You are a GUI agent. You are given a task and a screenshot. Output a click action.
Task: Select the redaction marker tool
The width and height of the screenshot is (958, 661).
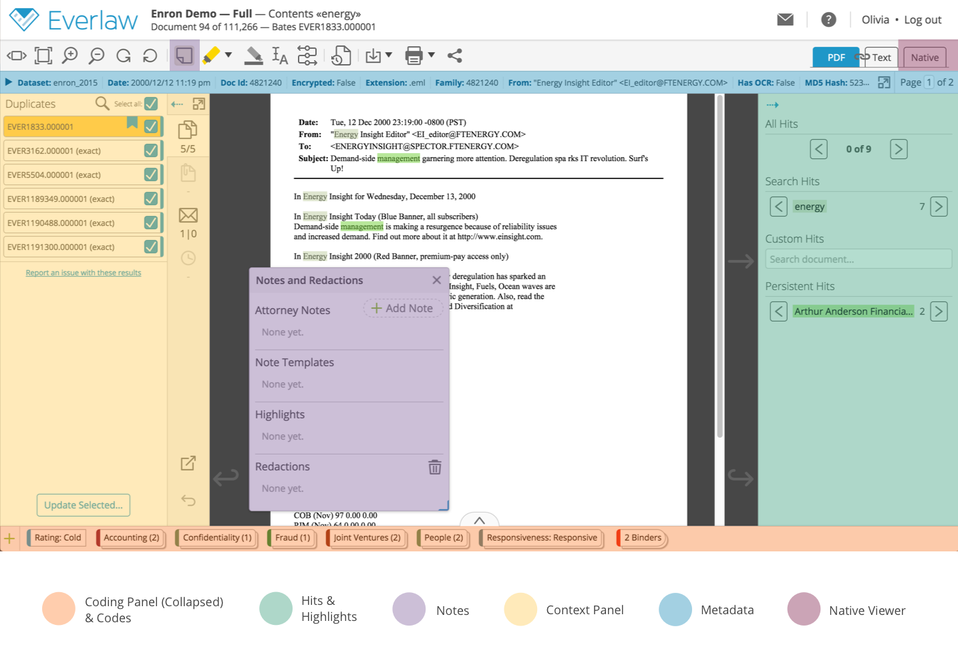click(x=254, y=55)
